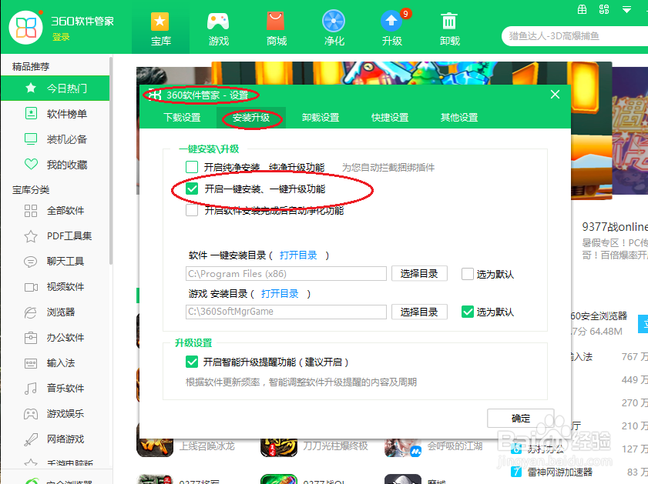Click 选择目录 for software directory

pos(419,274)
